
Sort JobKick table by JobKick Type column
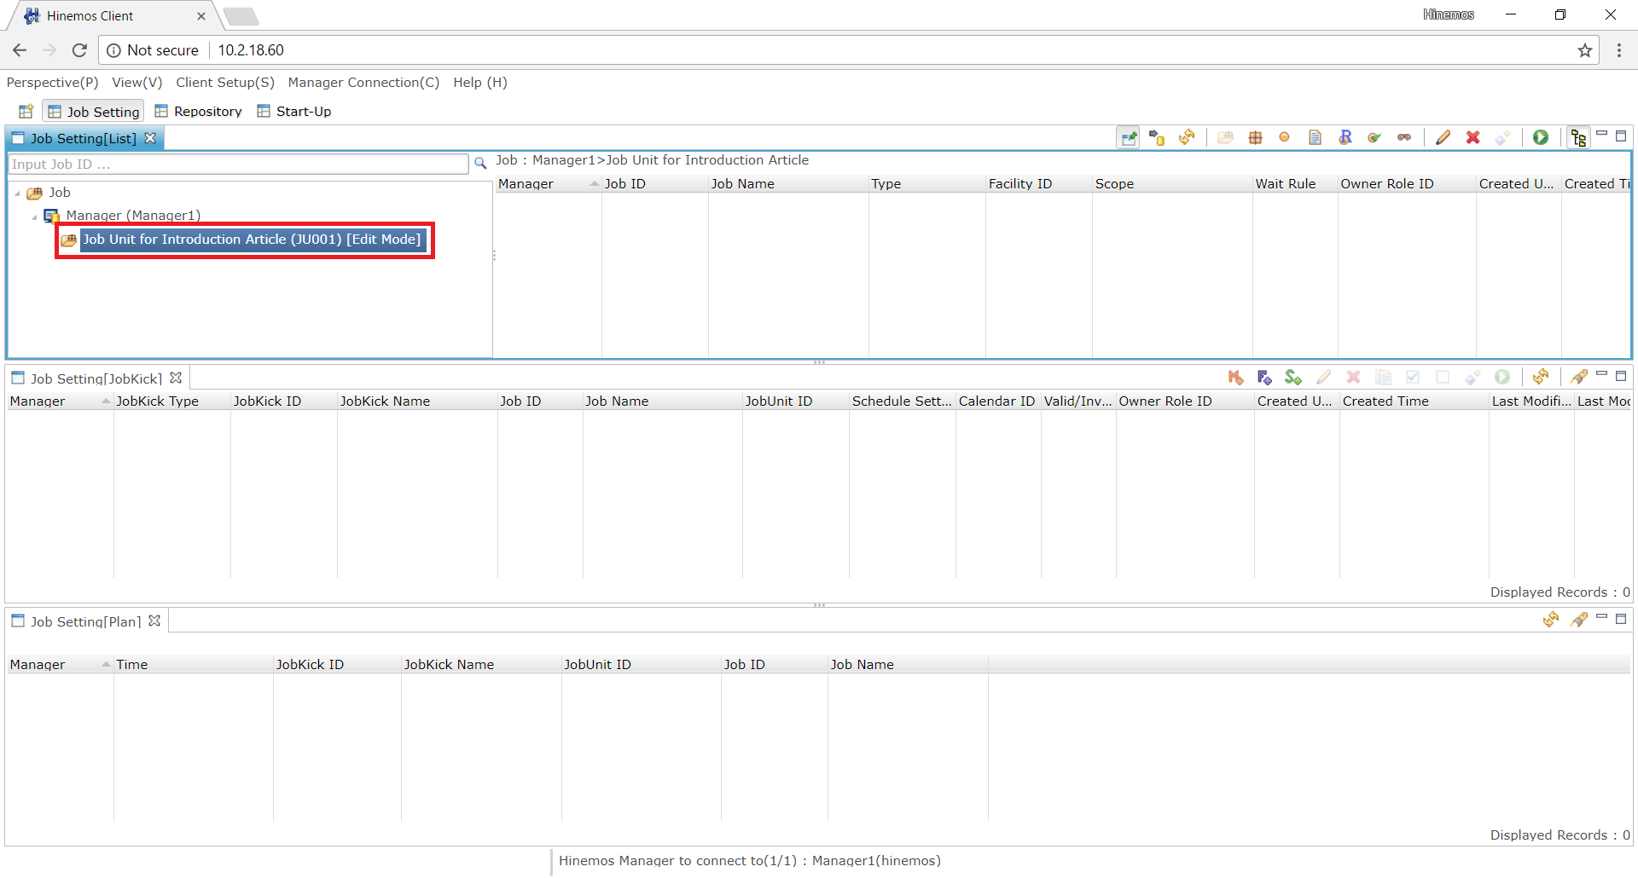[x=171, y=401]
